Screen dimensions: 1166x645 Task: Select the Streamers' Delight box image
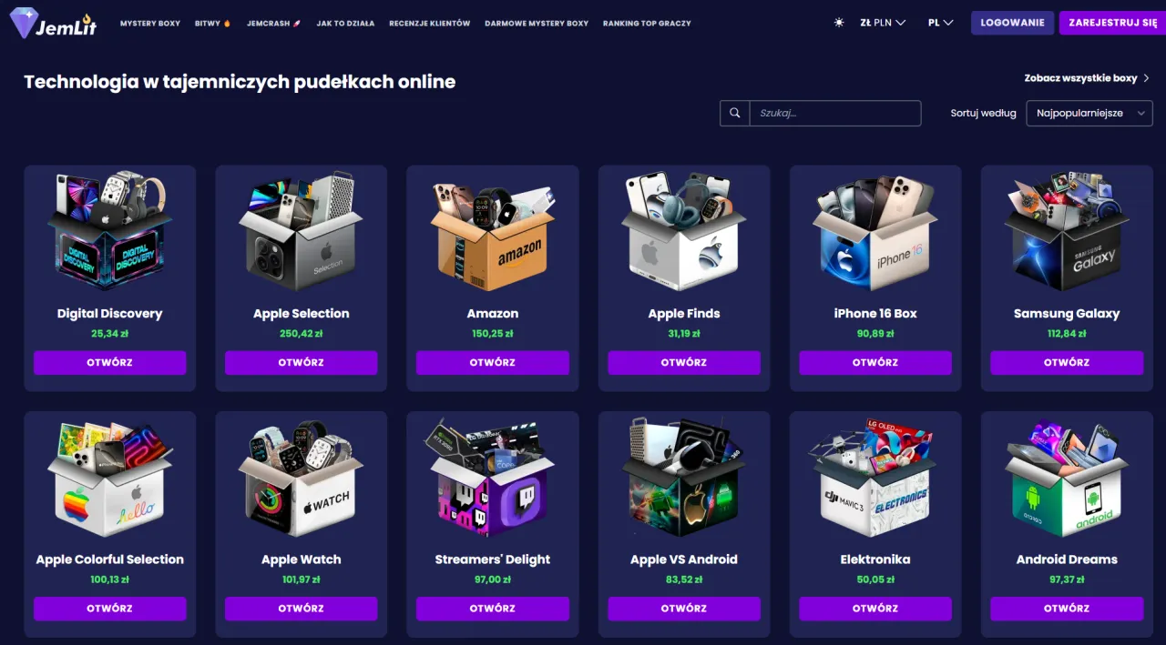(493, 478)
